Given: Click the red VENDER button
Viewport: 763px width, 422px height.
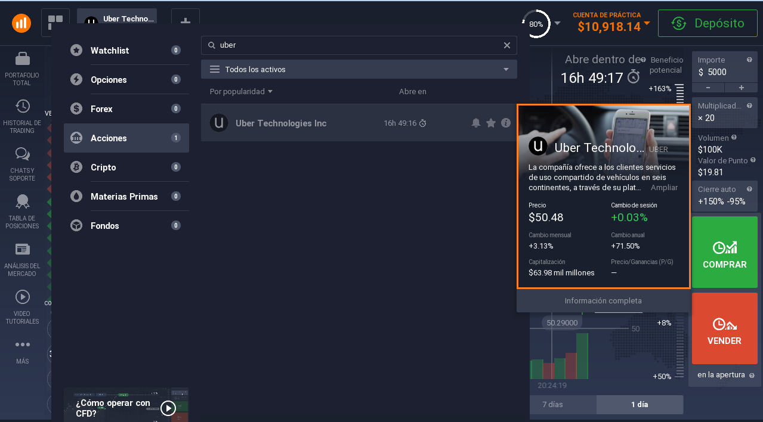Looking at the screenshot, I should pyautogui.click(x=725, y=328).
